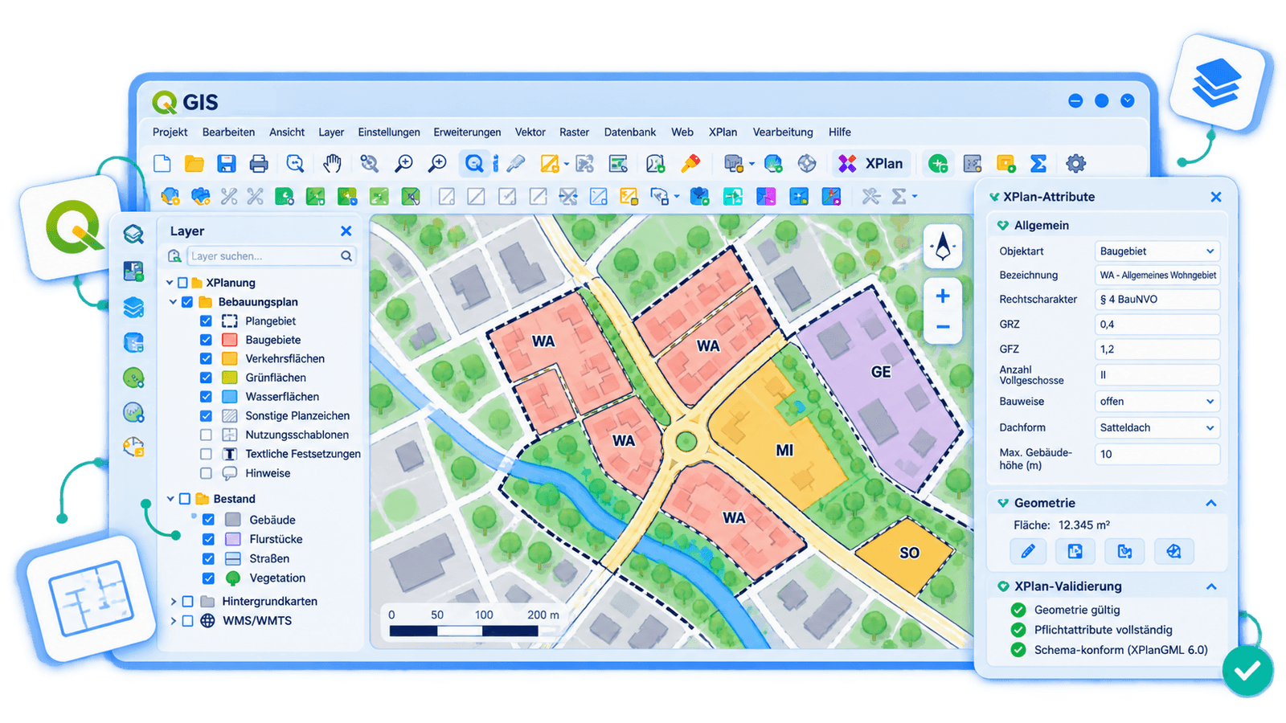The width and height of the screenshot is (1286, 723).
Task: Zoom out with the map minus button
Action: click(943, 327)
